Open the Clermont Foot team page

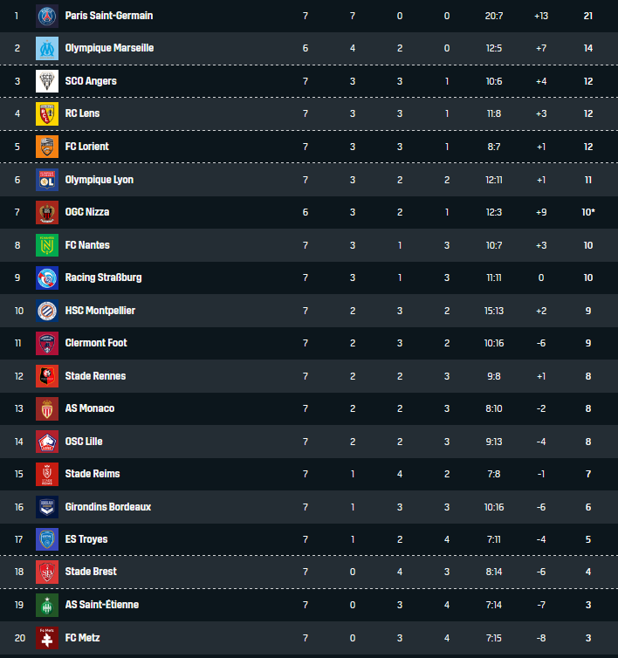pos(96,343)
